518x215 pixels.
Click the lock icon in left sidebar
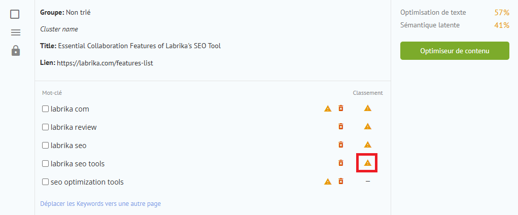(x=16, y=51)
